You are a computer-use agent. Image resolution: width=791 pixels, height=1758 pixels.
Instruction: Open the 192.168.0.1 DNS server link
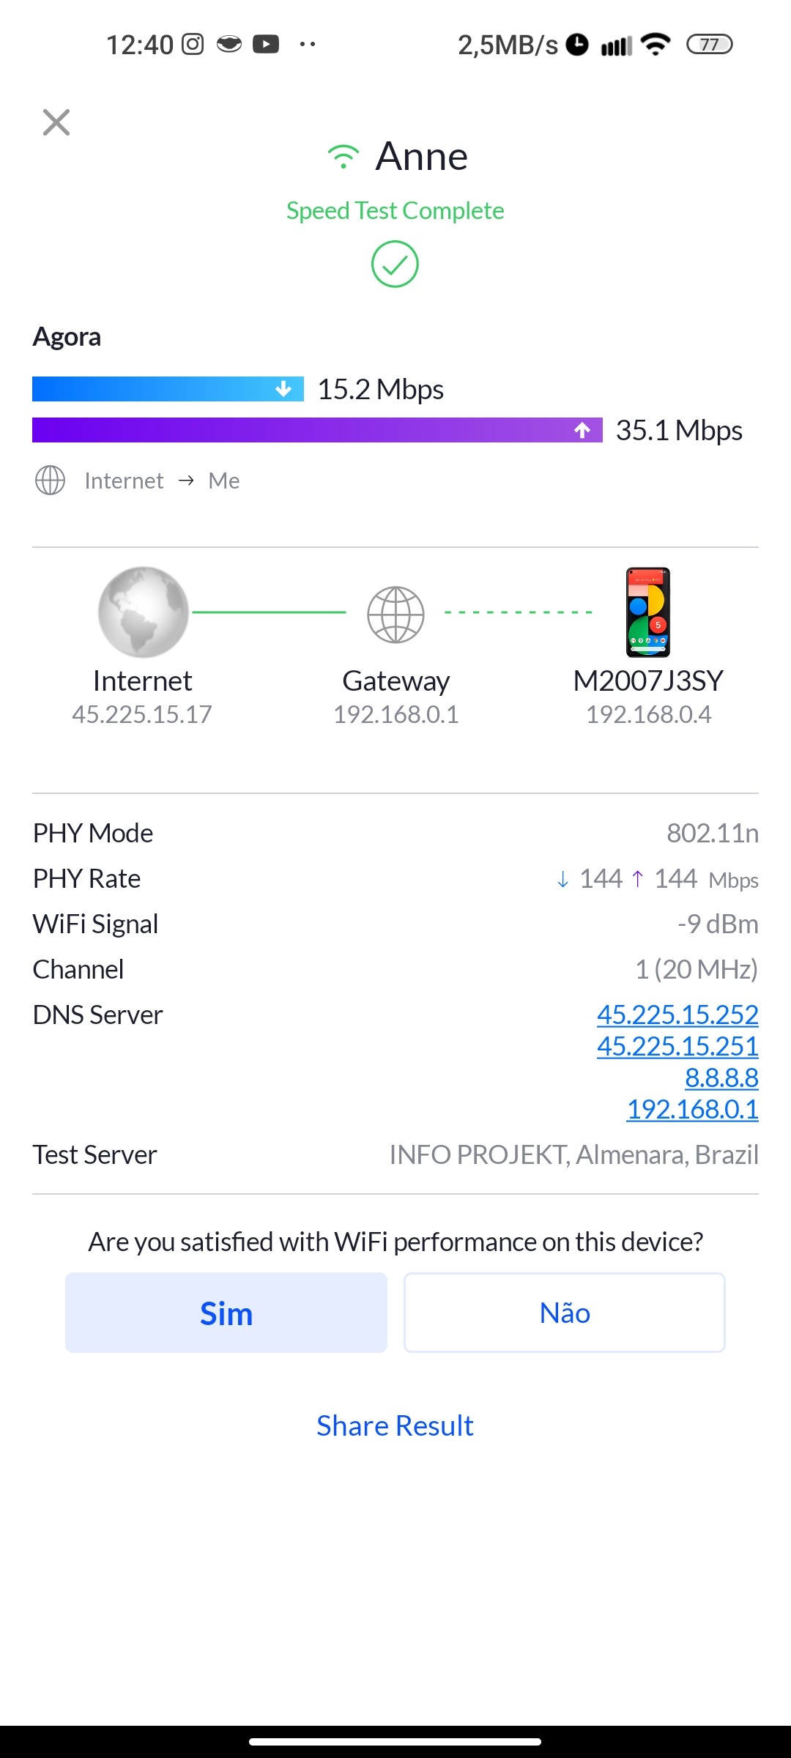692,1109
